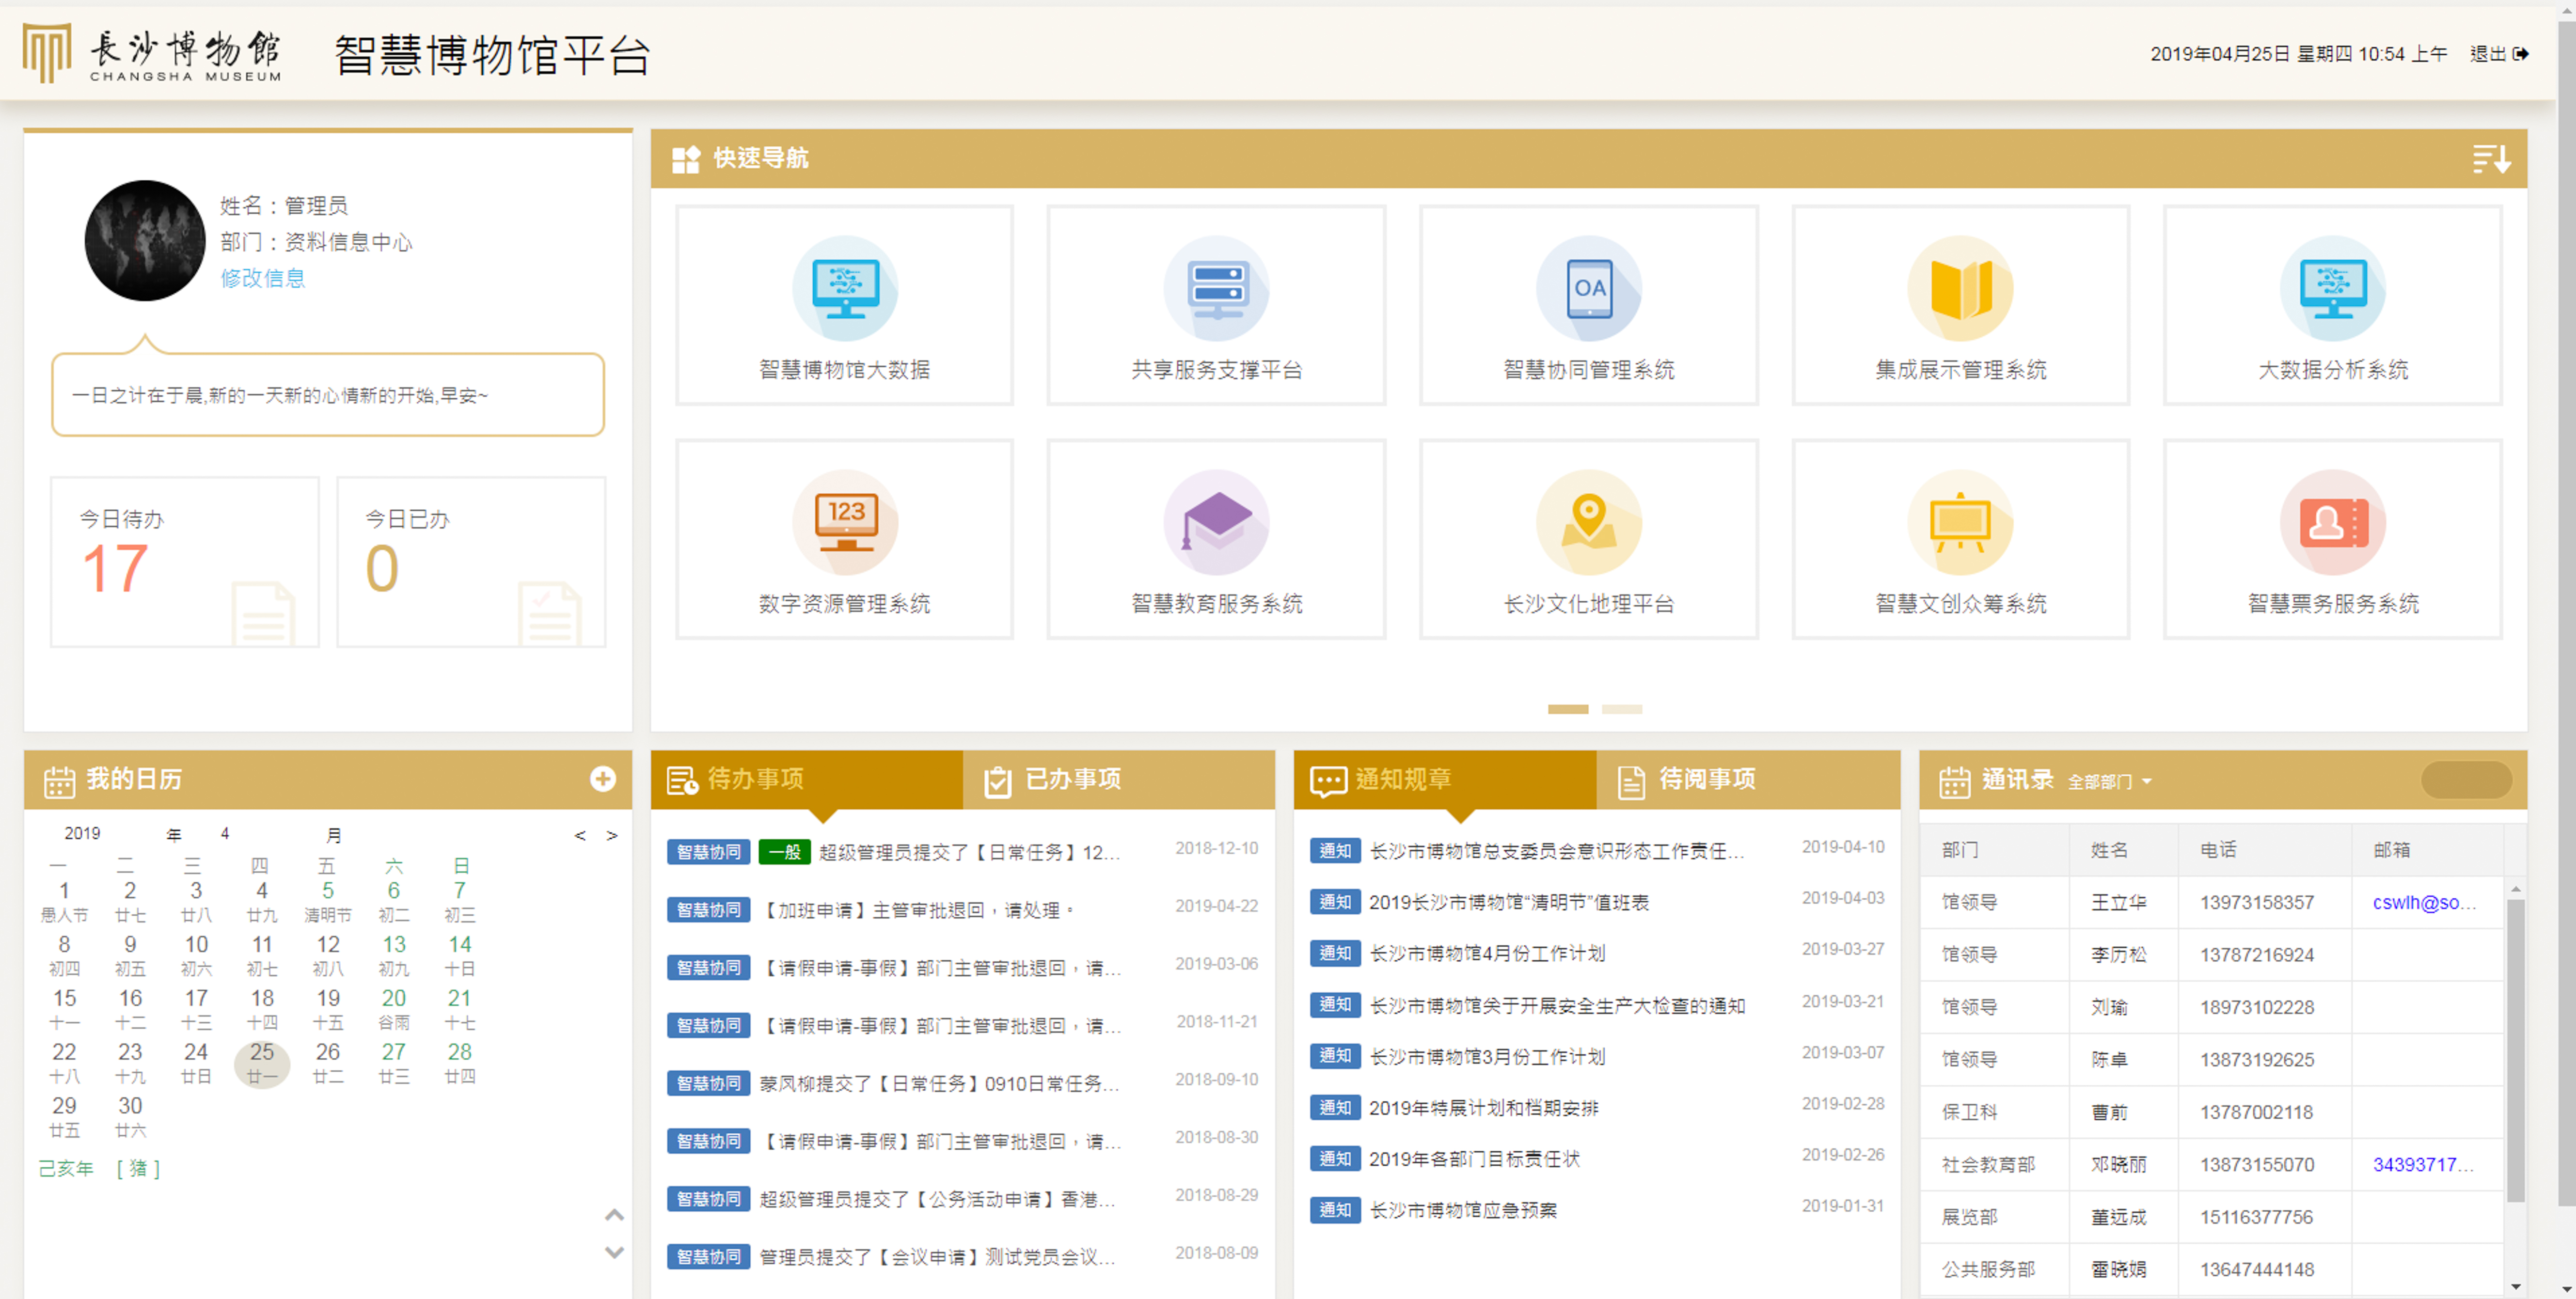Click the daily greeting message box
This screenshot has height=1299, width=2576.
[328, 394]
